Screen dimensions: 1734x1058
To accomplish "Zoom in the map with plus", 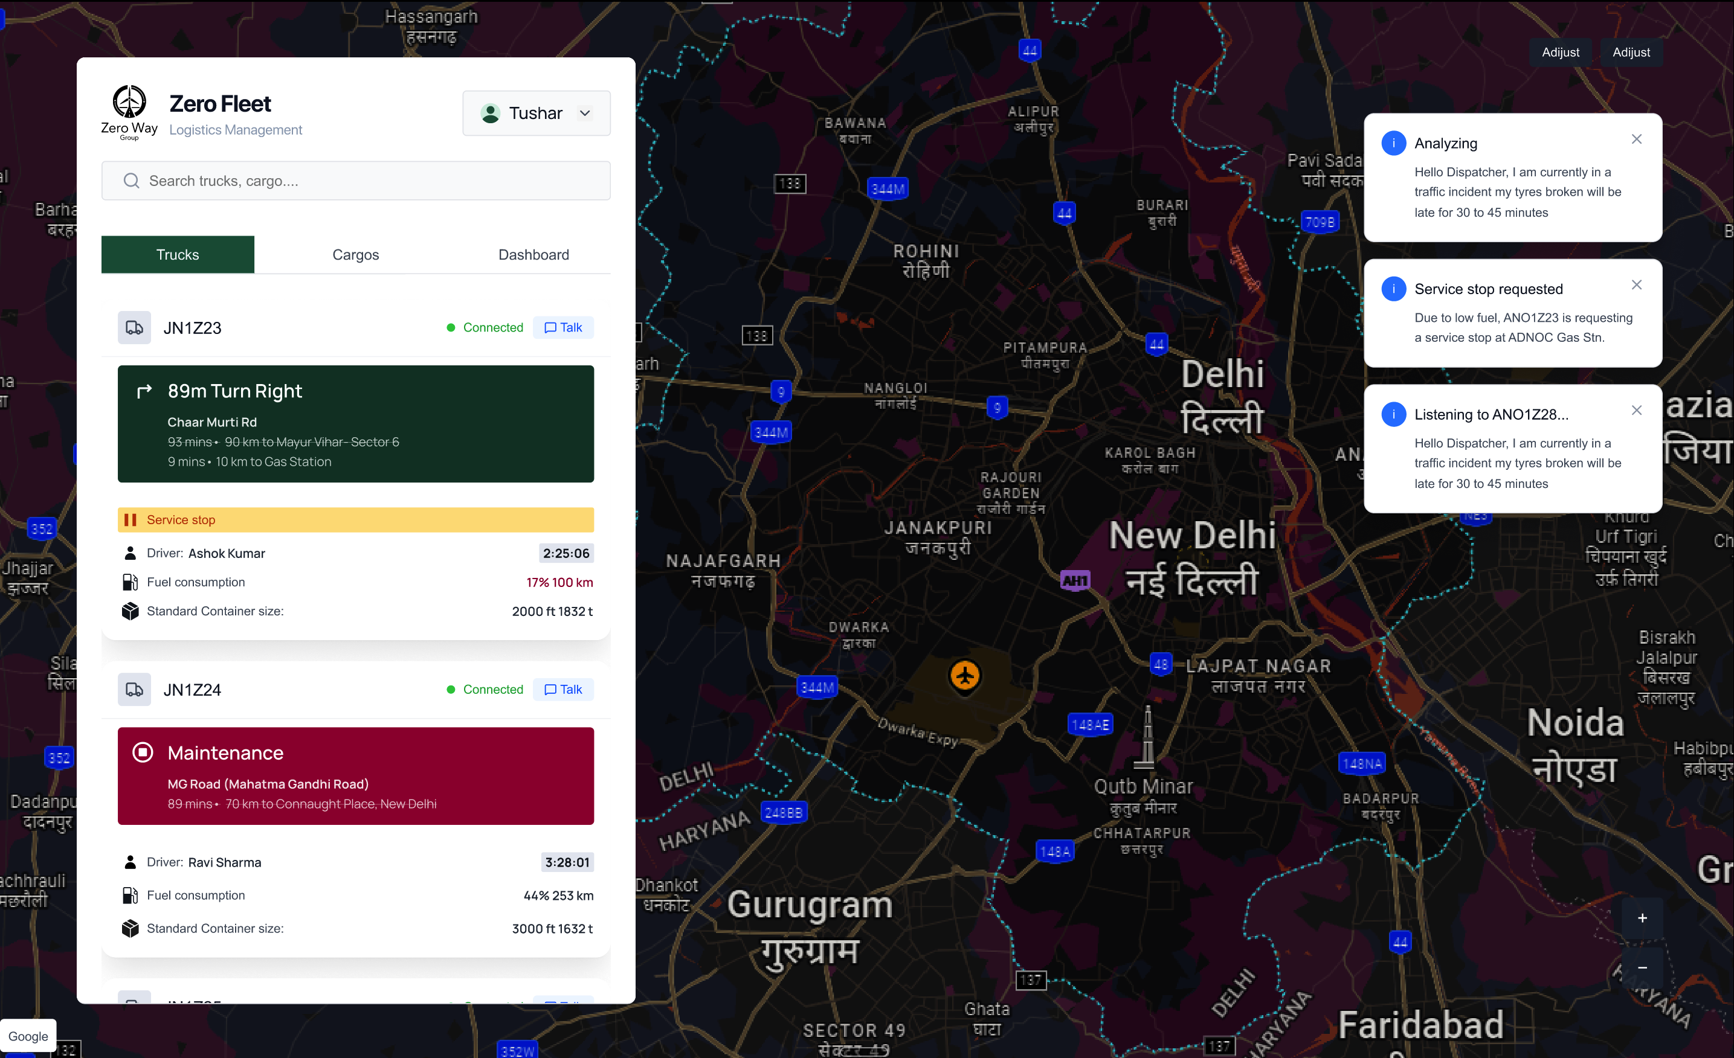I will pos(1642,918).
